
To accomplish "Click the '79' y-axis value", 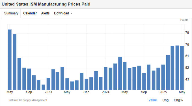I will [x=187, y=33].
